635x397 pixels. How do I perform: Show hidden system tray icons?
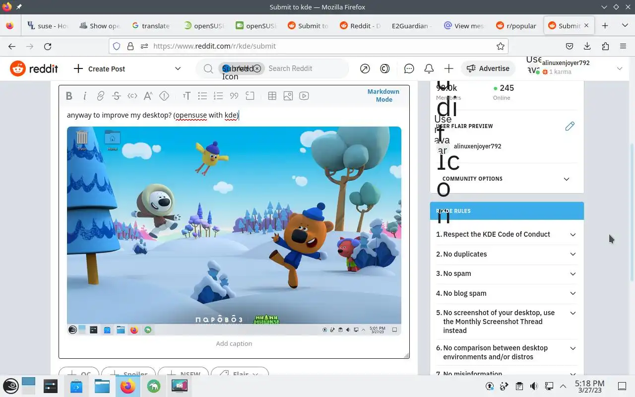(x=563, y=386)
